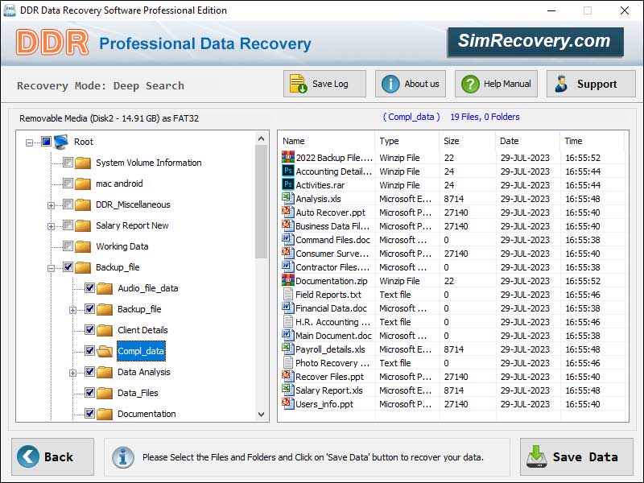Image resolution: width=644 pixels, height=483 pixels.
Task: Collapse the top-level Backup_file folder
Action: pyautogui.click(x=51, y=269)
